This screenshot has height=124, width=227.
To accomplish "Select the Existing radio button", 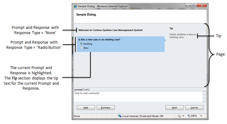I will coord(82,44).
